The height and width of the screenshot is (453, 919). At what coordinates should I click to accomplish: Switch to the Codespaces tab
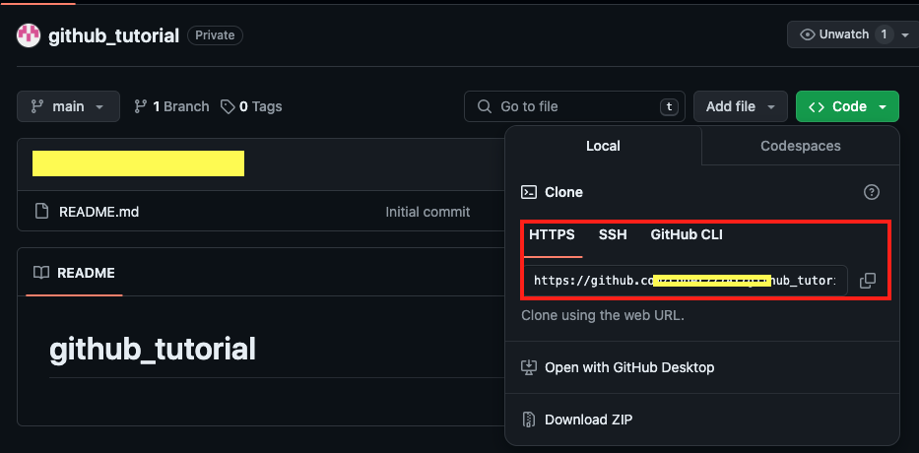pos(800,146)
